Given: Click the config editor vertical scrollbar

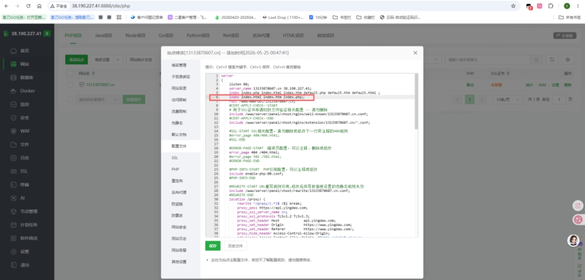Looking at the screenshot, I should (x=416, y=102).
